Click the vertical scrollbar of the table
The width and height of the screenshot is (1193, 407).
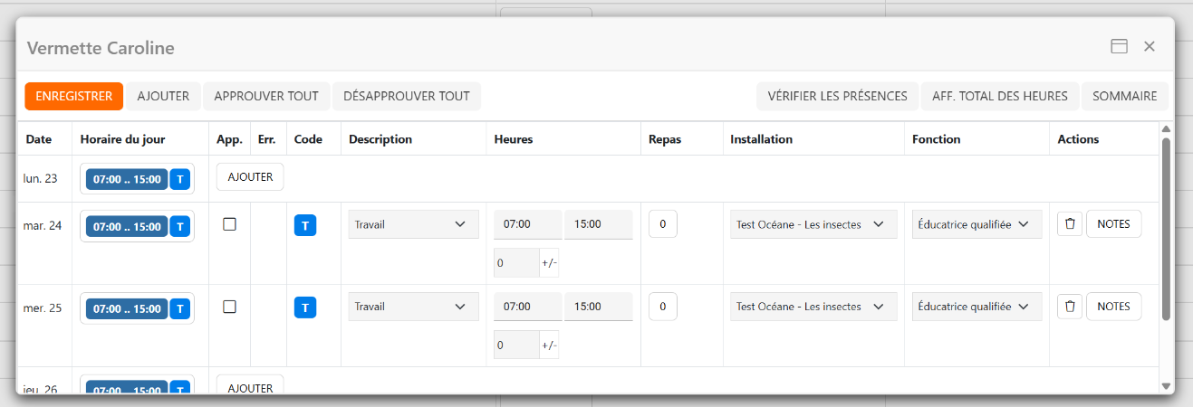tap(1166, 226)
